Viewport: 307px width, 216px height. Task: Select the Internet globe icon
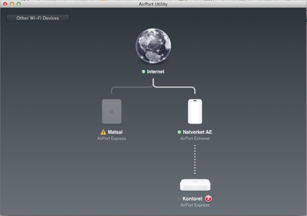coord(153,46)
